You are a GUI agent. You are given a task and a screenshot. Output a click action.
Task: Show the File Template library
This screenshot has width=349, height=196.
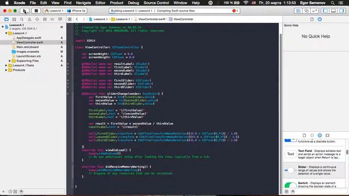point(304,136)
